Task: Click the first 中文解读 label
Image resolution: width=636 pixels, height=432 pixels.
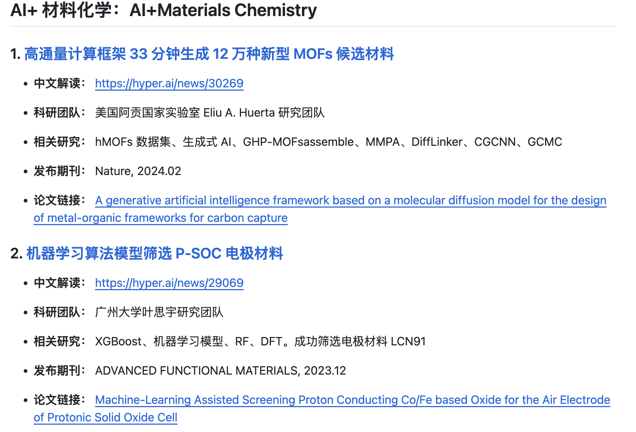Action: tap(57, 83)
